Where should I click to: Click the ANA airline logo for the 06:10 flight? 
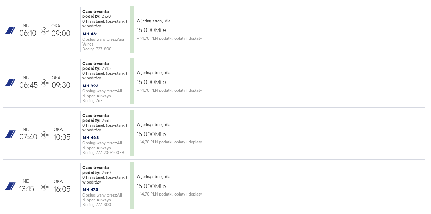pos(10,30)
